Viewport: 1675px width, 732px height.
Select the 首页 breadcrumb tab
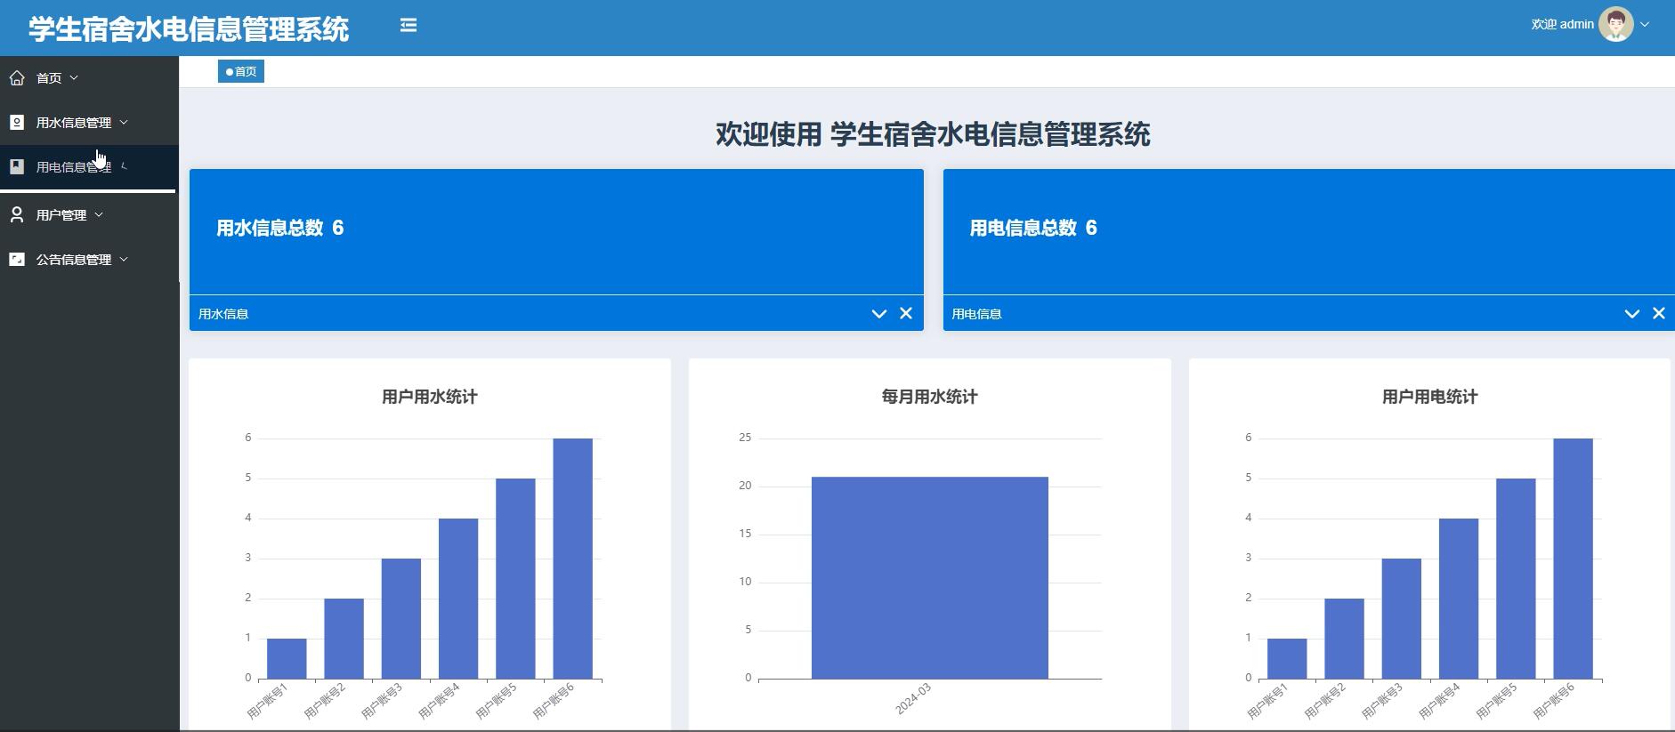(241, 72)
